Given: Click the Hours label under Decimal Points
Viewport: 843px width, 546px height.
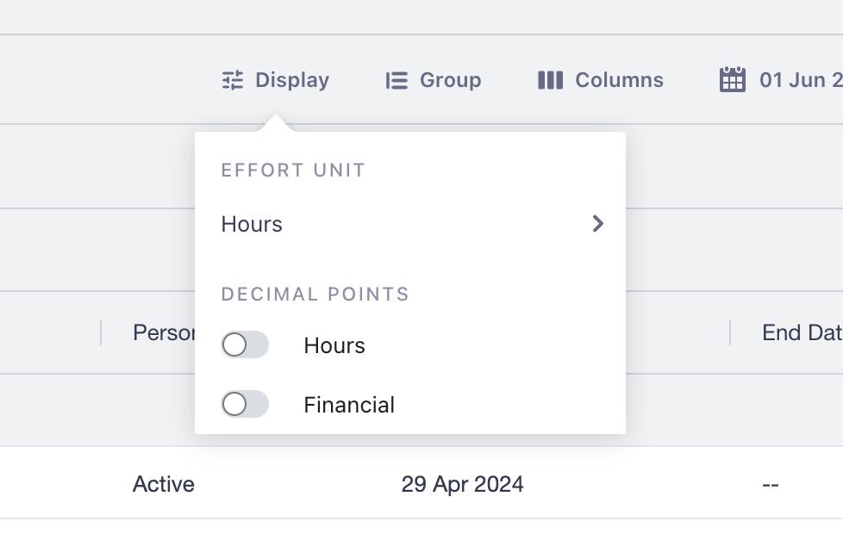Looking at the screenshot, I should (x=334, y=345).
